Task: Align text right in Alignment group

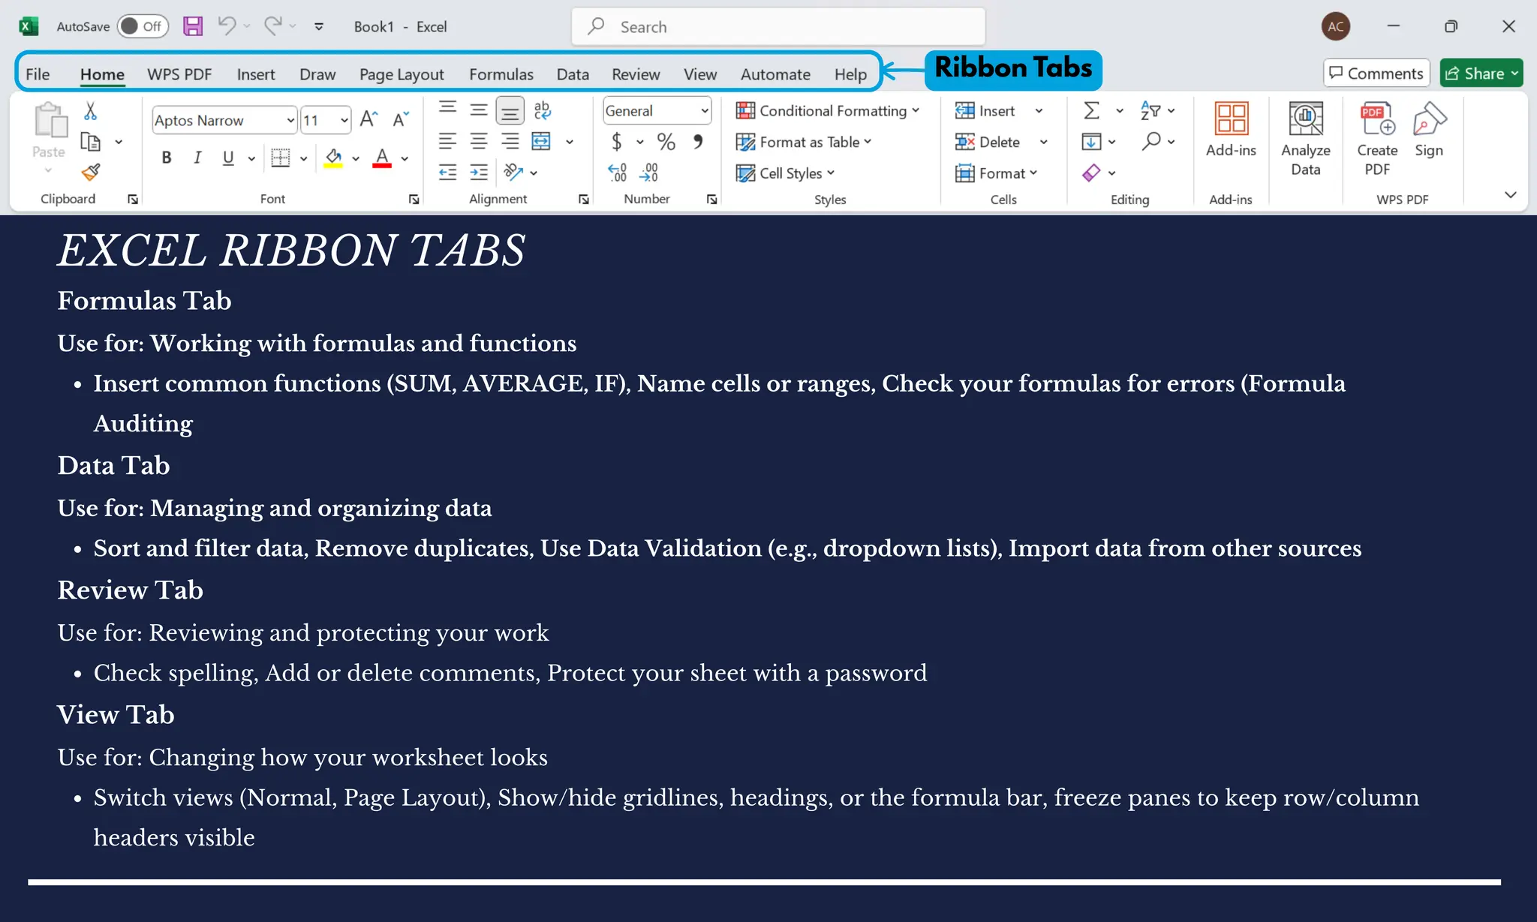Action: click(510, 141)
